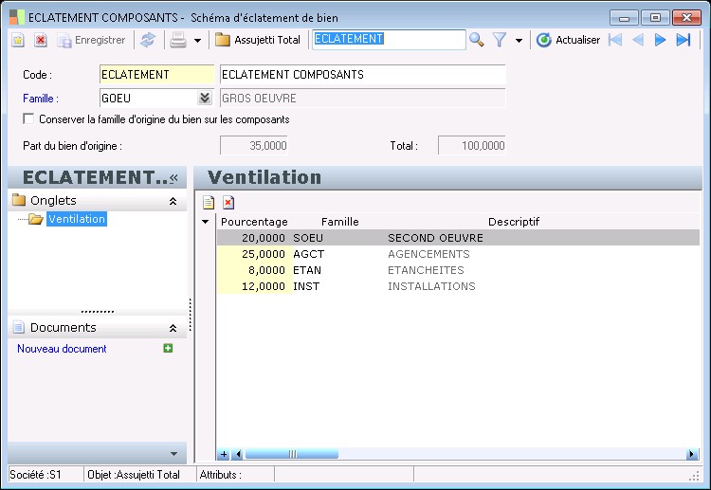711x490 pixels.
Task: Collapse the Onglets section
Action: coord(173,201)
